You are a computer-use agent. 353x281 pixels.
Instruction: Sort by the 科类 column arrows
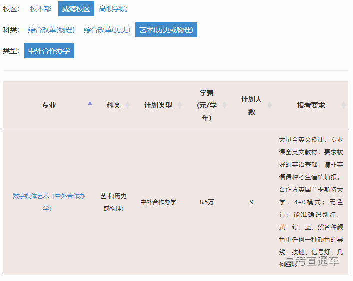click(128, 105)
